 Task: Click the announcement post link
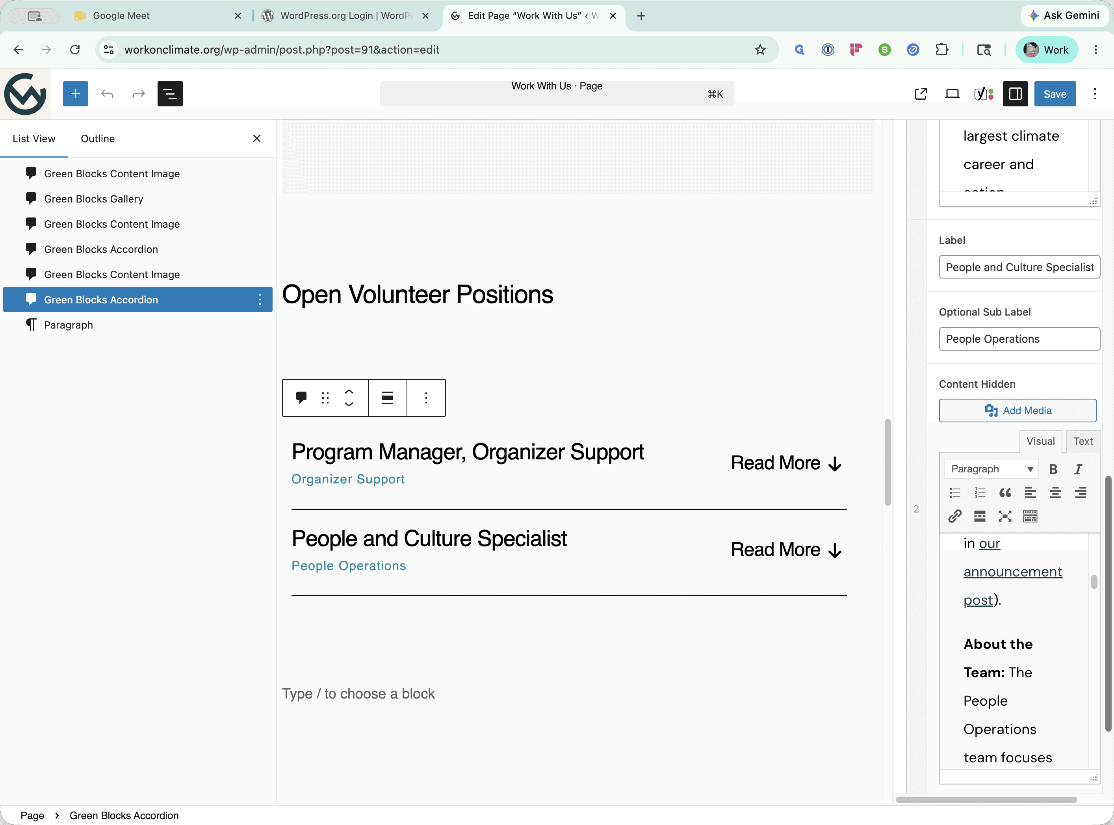pyautogui.click(x=1013, y=572)
